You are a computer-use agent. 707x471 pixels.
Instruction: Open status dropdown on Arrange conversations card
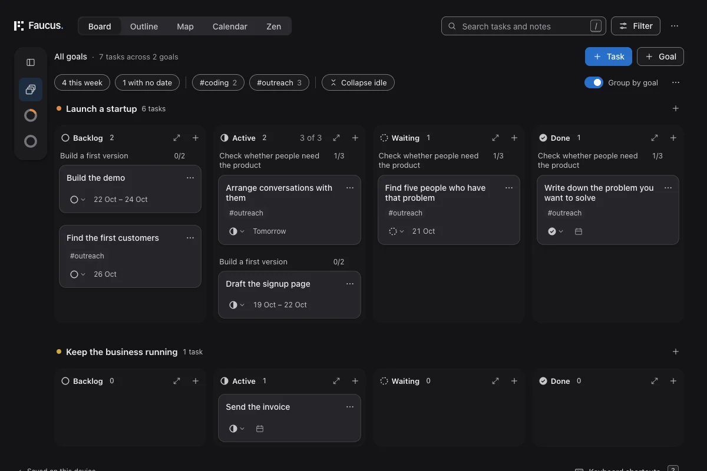pos(237,231)
